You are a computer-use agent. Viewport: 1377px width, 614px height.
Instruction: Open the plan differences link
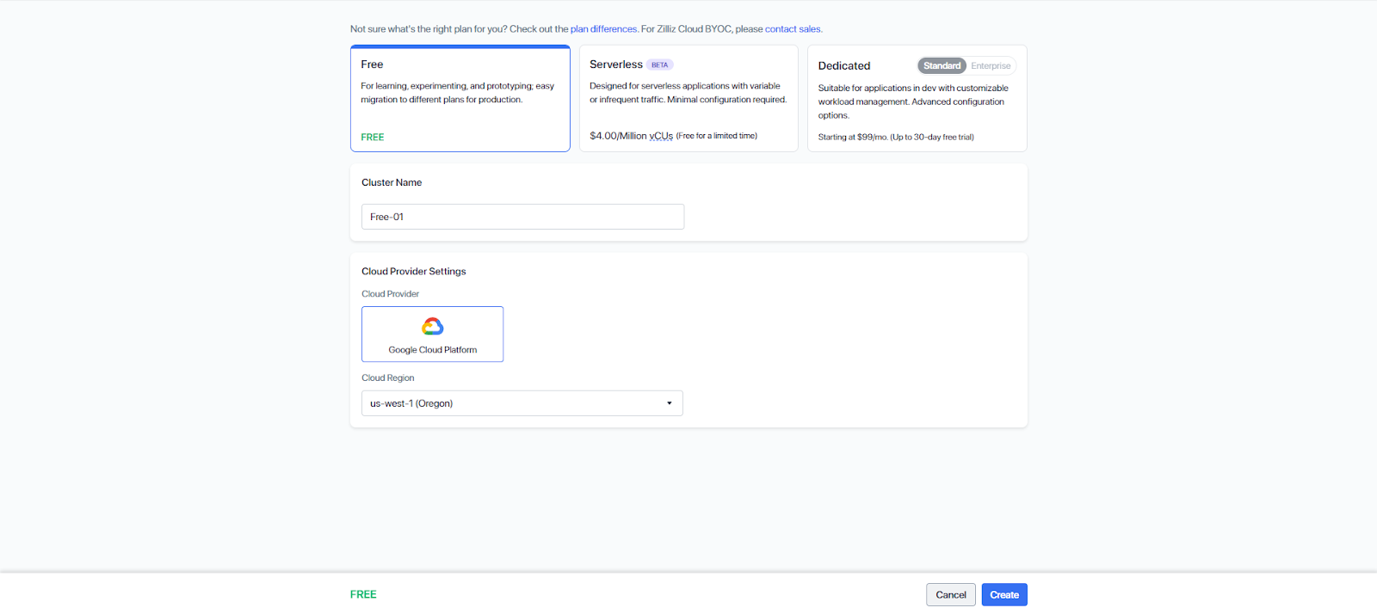(603, 29)
